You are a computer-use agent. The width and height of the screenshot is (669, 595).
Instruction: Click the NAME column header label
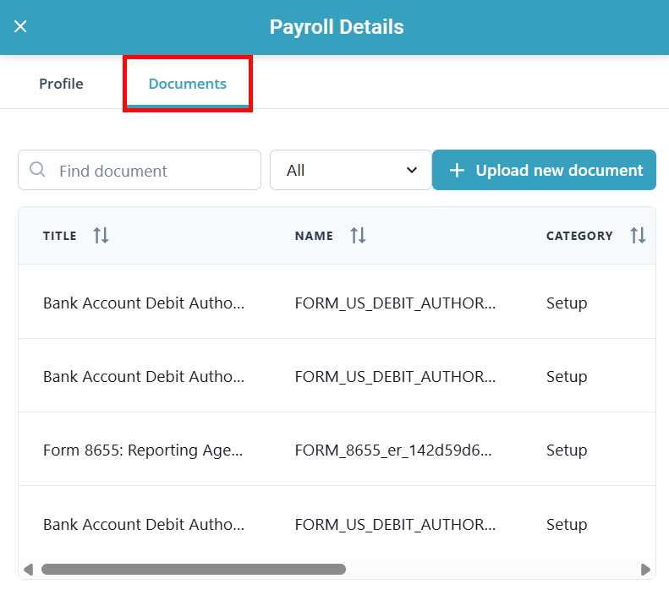tap(314, 236)
